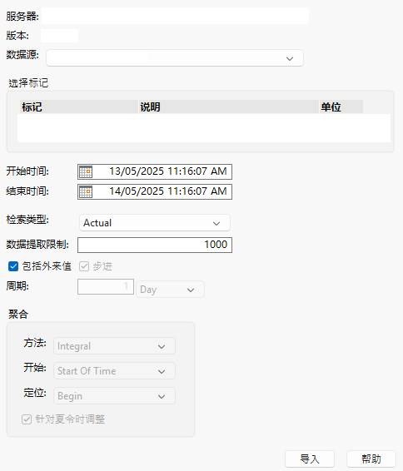This screenshot has width=403, height=471.
Task: Open the 数据源 dropdown
Action: click(175, 58)
